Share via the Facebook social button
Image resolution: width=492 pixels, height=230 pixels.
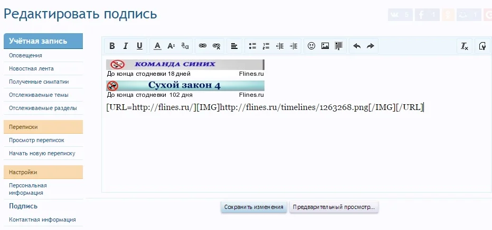pyautogui.click(x=427, y=15)
